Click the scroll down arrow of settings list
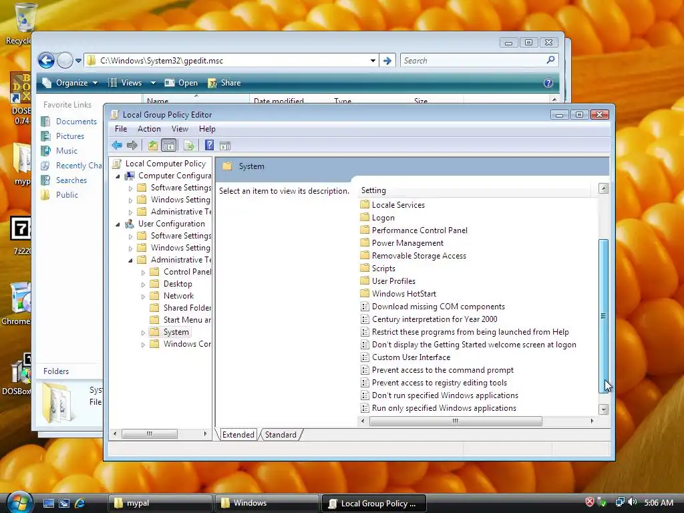684x513 pixels. pyautogui.click(x=603, y=409)
